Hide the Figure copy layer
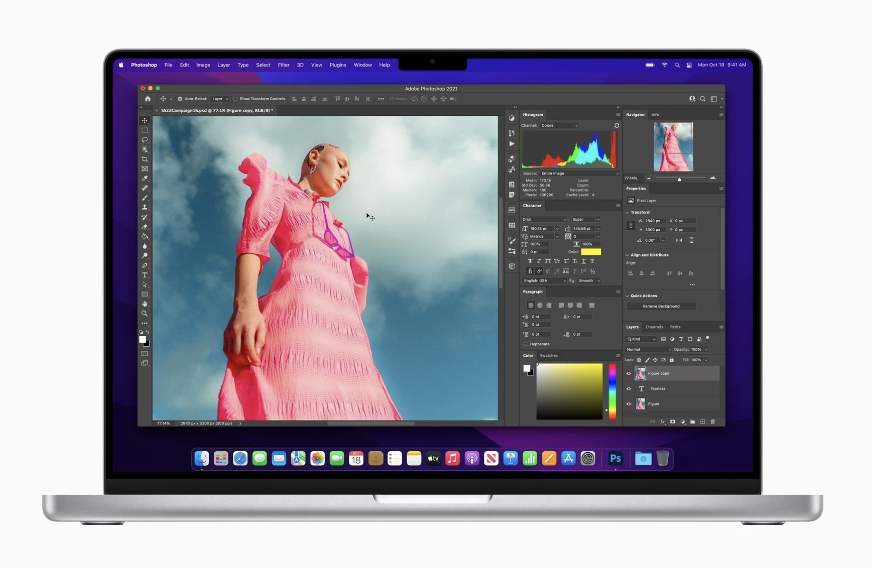 click(629, 373)
